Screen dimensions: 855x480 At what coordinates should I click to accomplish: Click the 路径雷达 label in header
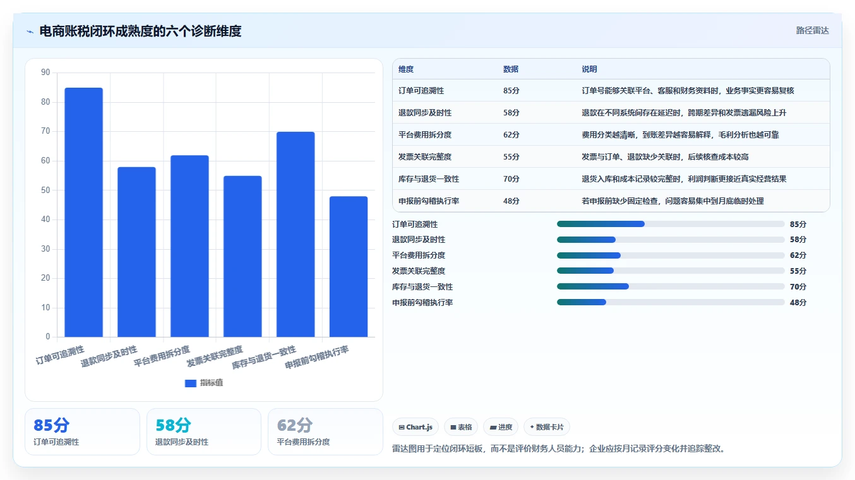pos(812,30)
